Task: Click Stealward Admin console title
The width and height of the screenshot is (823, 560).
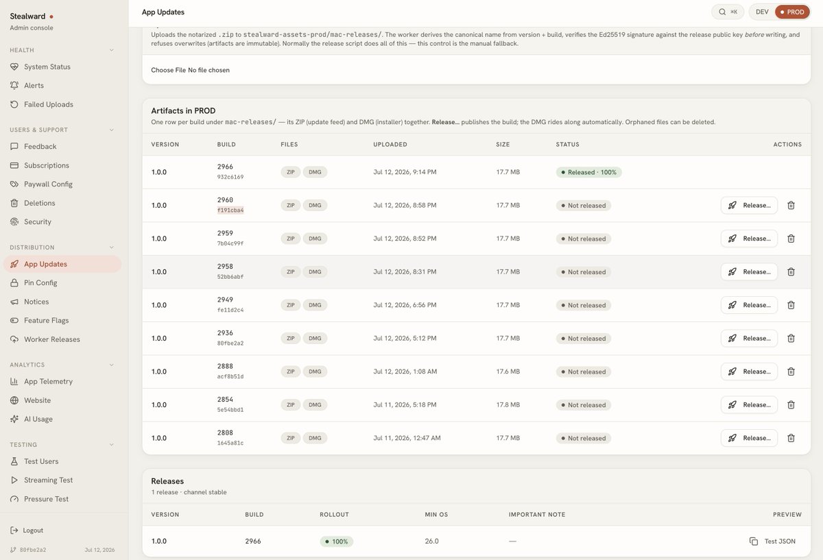Action: 32,21
